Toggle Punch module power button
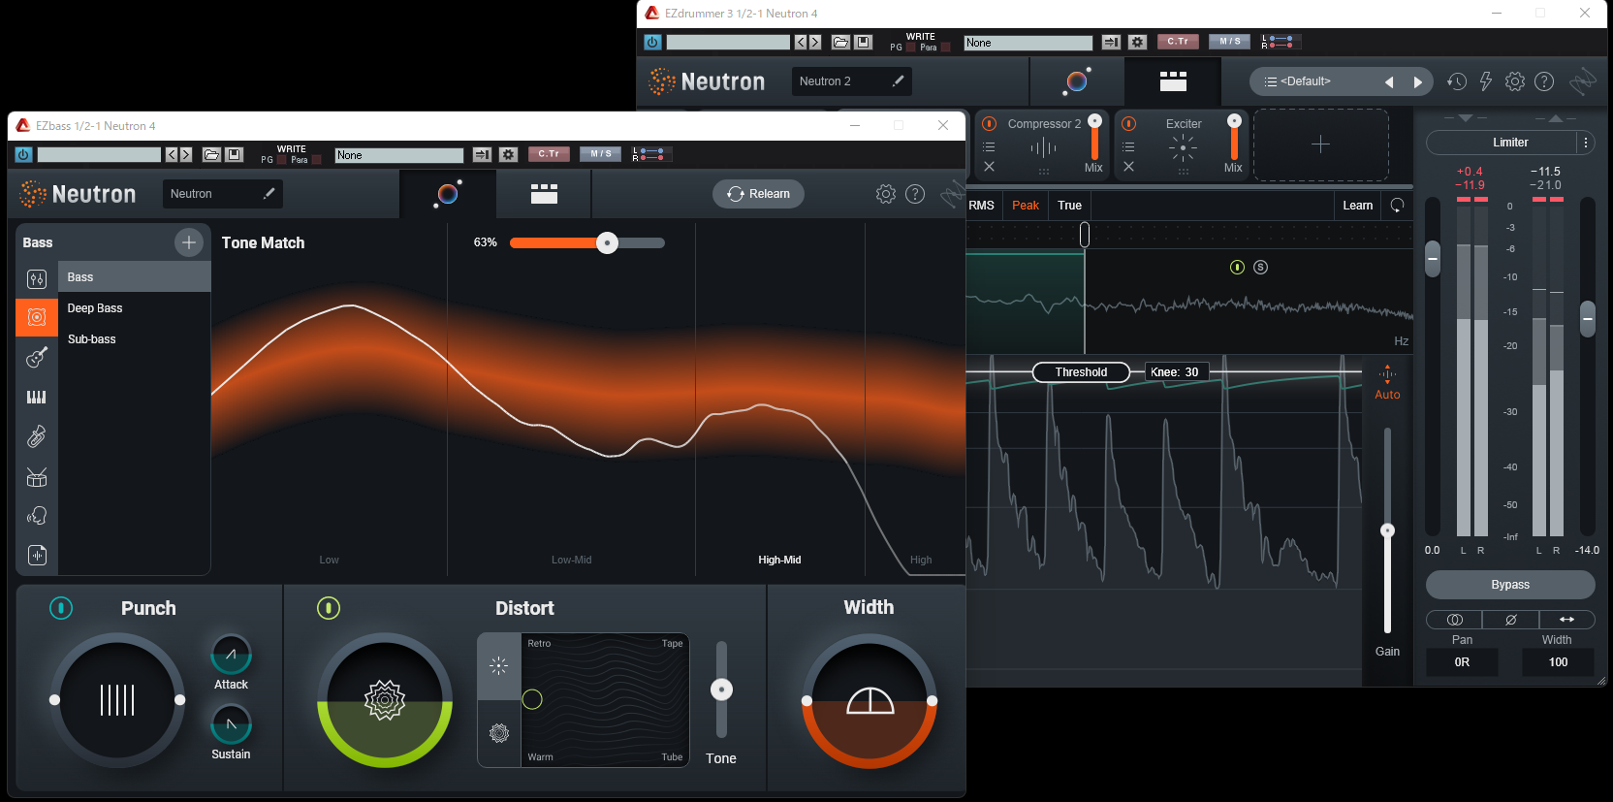1613x802 pixels. [61, 608]
